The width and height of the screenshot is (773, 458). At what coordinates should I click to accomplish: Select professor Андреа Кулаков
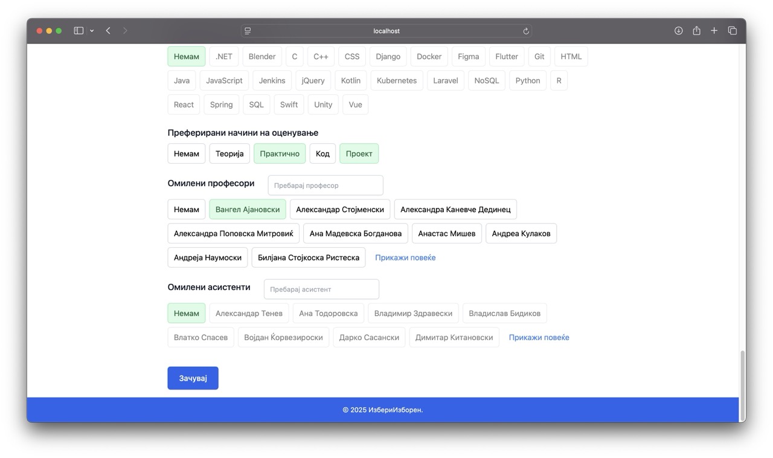(521, 234)
